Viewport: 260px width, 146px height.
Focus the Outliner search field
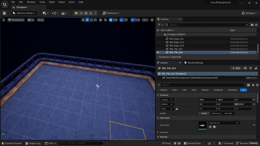click(x=207, y=25)
